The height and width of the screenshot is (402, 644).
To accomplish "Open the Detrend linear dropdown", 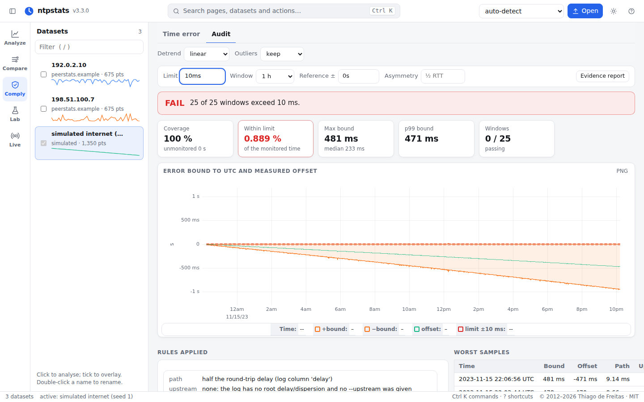I will pos(207,54).
